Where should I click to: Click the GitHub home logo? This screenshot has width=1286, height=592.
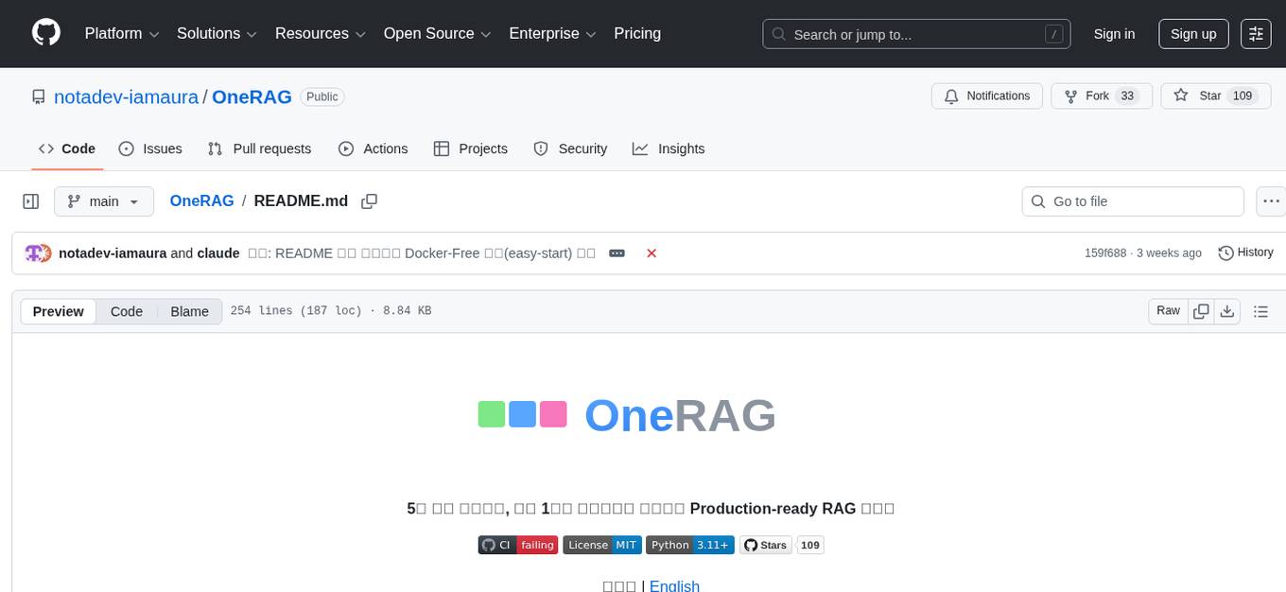[45, 33]
